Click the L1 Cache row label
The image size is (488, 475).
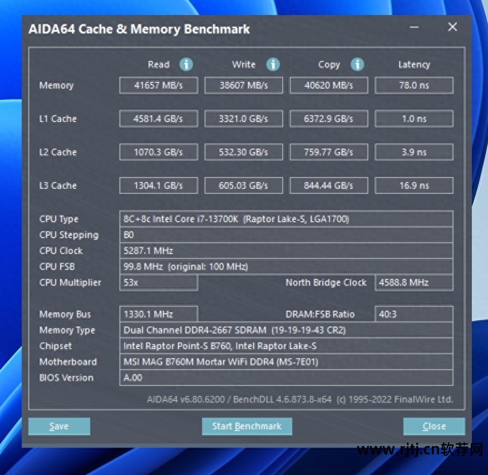(58, 119)
